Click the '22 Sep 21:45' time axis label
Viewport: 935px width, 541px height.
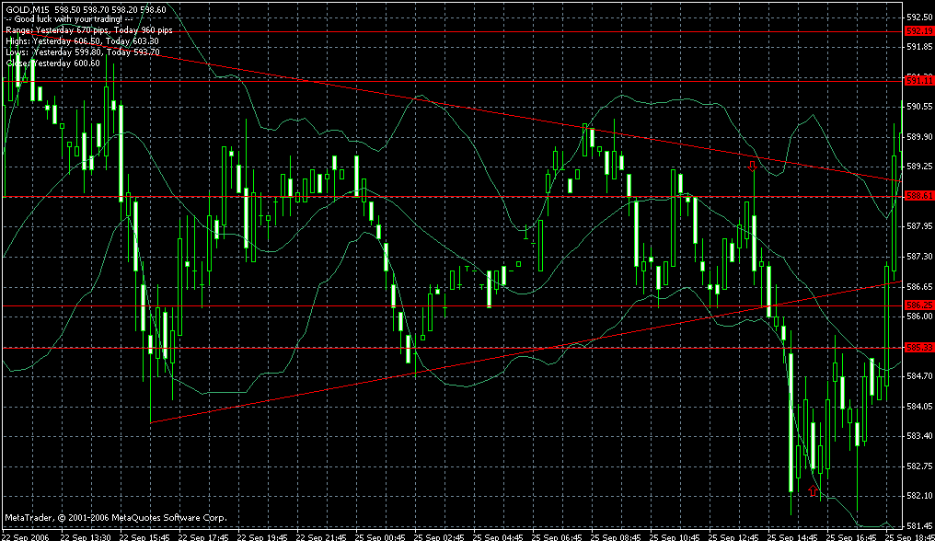point(321,536)
